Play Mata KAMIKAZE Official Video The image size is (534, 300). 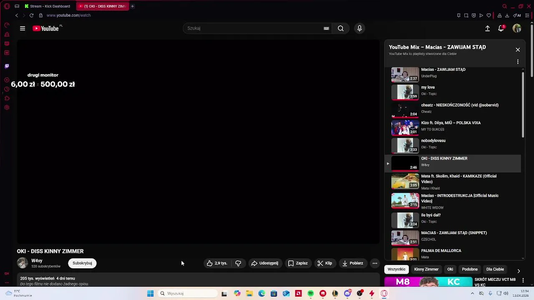coord(453,182)
